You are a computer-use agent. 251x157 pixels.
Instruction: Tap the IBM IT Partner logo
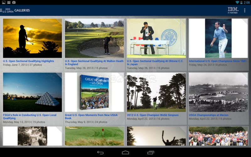tap(233, 10)
